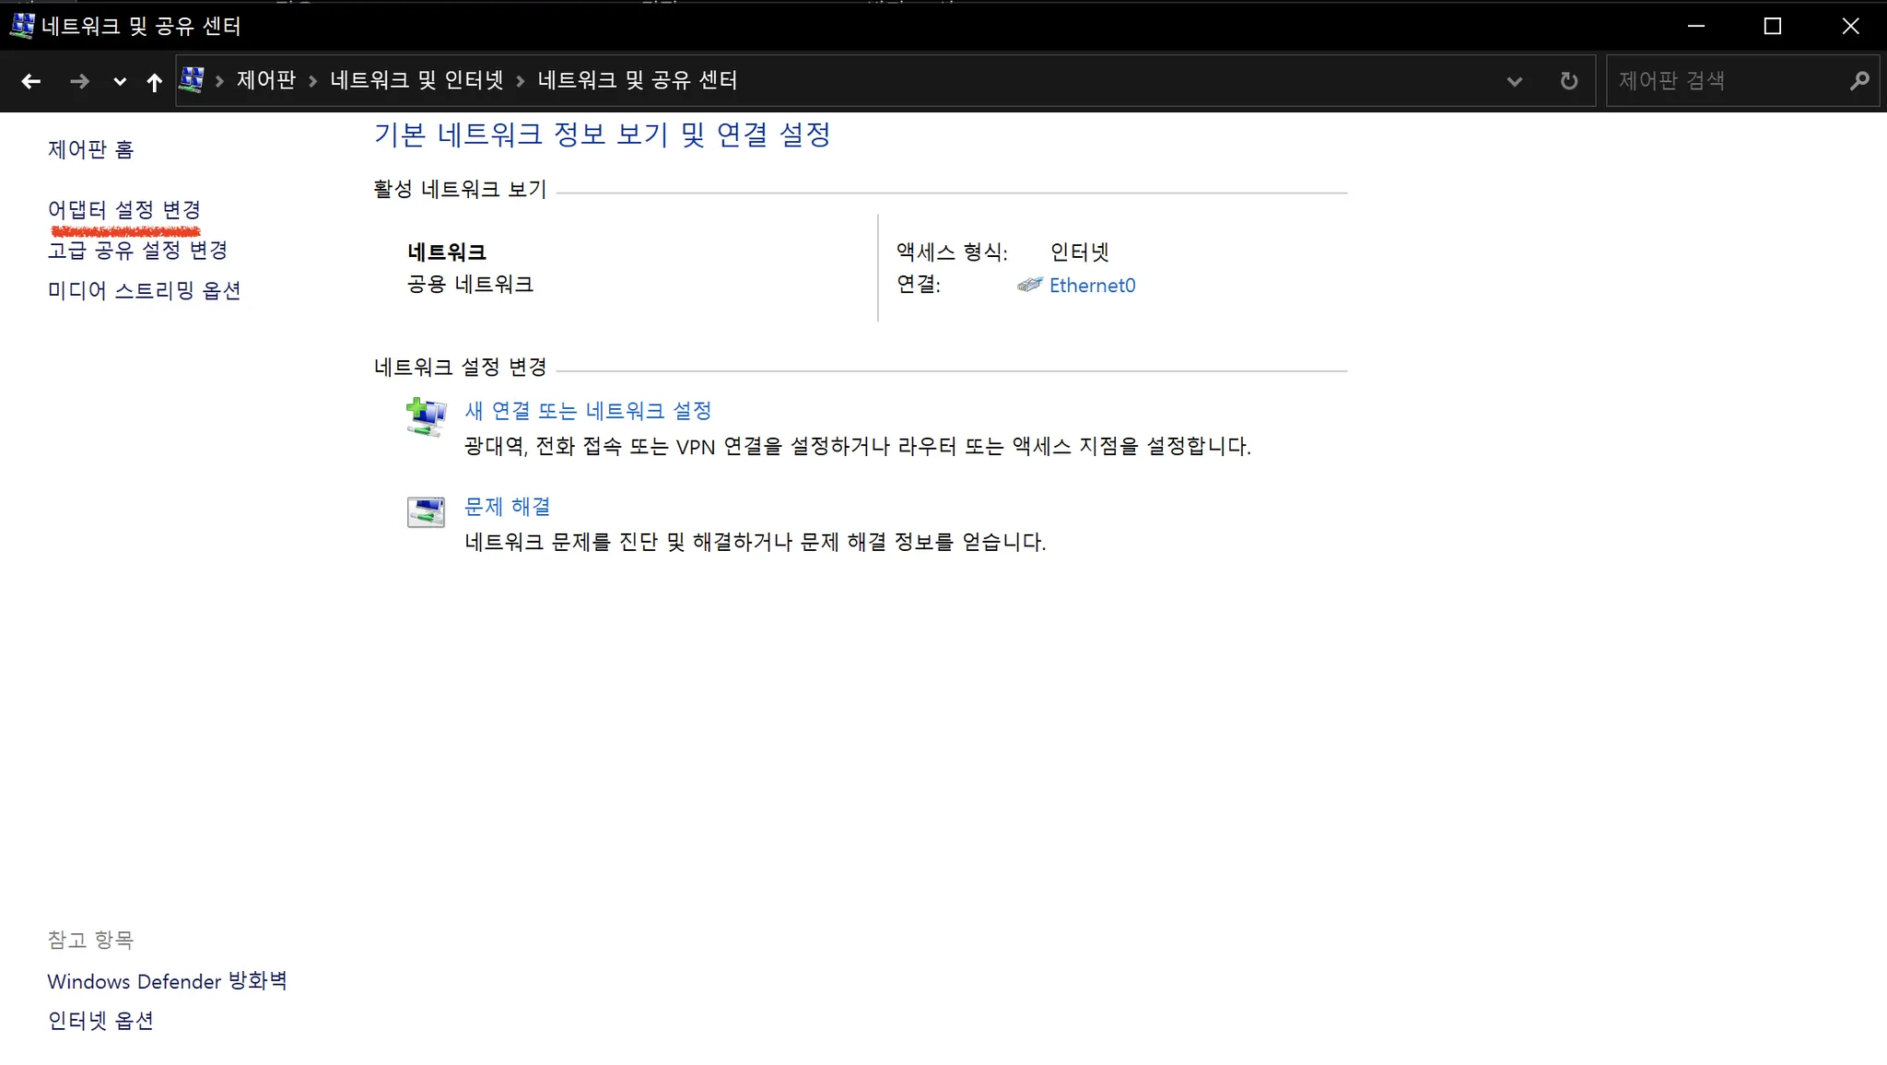The image size is (1887, 1065).
Task: Open Windows Defender 방화벽 link
Action: [x=167, y=981]
